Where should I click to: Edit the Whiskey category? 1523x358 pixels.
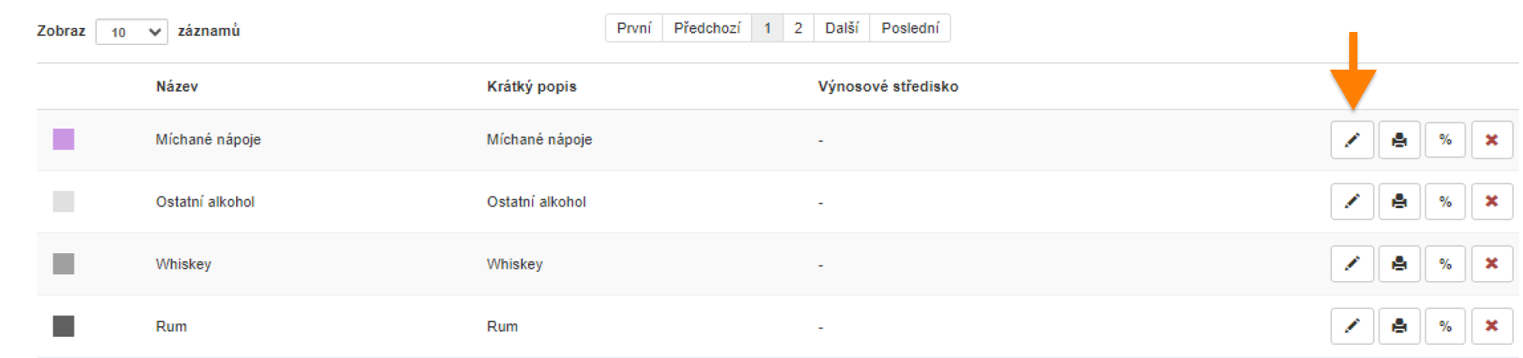pos(1352,264)
